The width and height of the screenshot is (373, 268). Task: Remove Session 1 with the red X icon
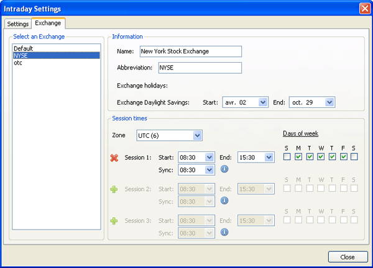114,158
